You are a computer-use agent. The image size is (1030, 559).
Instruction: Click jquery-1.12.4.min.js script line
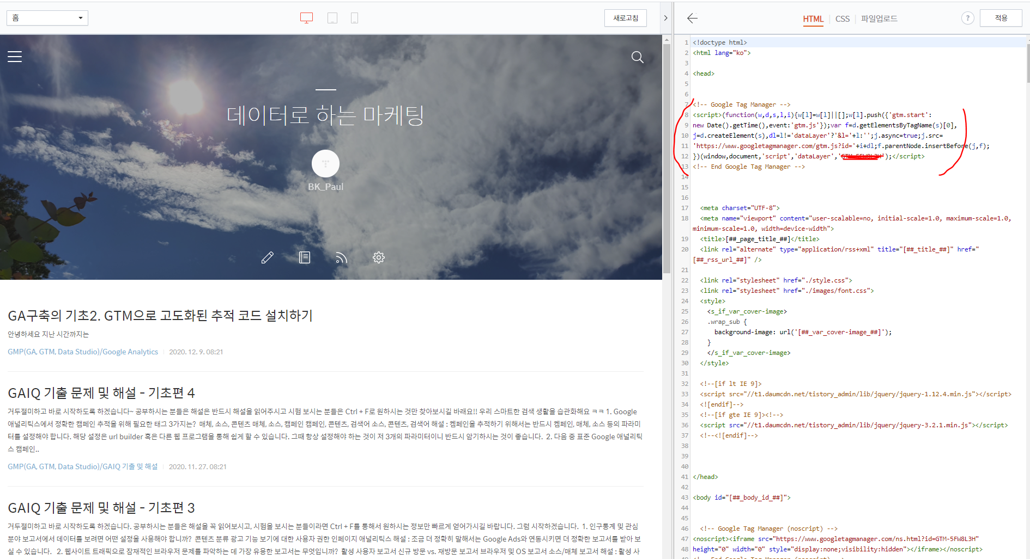pyautogui.click(x=856, y=394)
